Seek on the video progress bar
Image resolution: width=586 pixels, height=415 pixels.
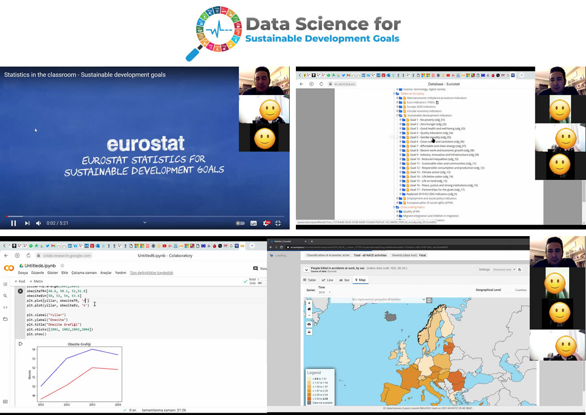coord(145,217)
